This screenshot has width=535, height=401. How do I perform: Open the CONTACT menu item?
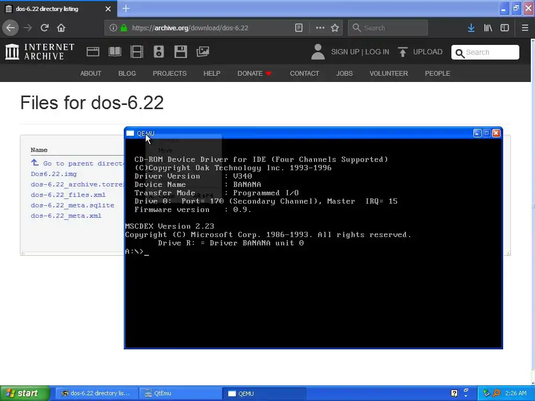click(305, 73)
